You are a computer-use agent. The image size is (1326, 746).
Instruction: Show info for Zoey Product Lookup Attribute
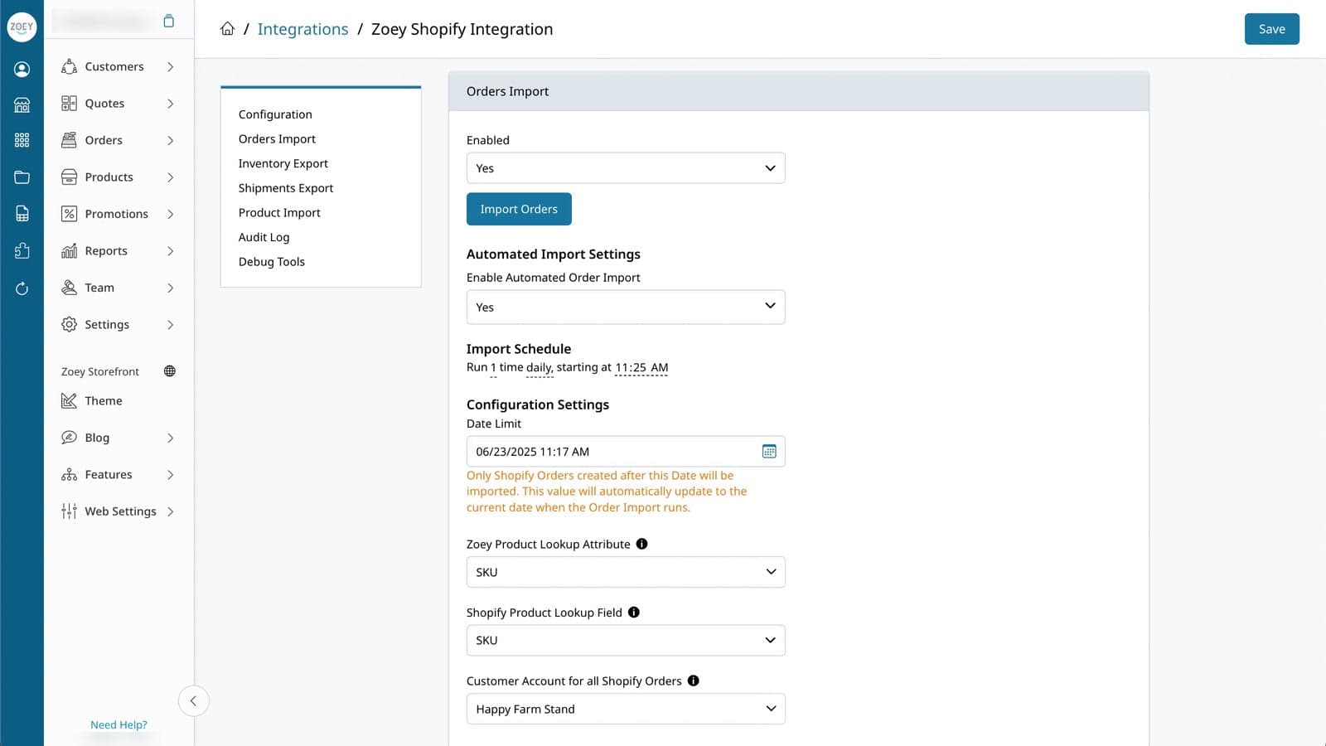pos(641,544)
